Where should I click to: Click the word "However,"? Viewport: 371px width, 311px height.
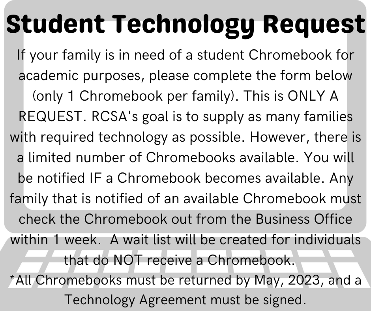pos(285,137)
